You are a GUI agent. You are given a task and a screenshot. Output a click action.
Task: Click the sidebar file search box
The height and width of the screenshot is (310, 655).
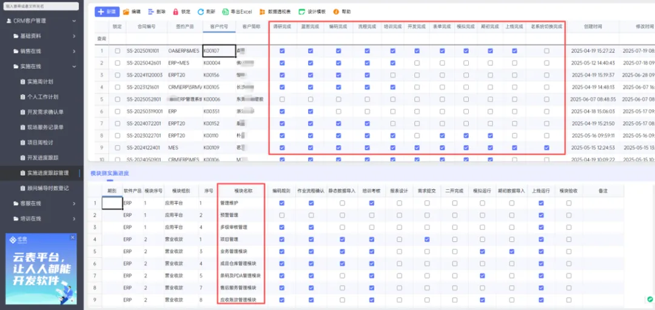(41, 6)
